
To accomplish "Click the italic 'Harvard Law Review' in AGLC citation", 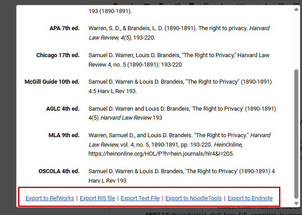I will (x=125, y=118).
